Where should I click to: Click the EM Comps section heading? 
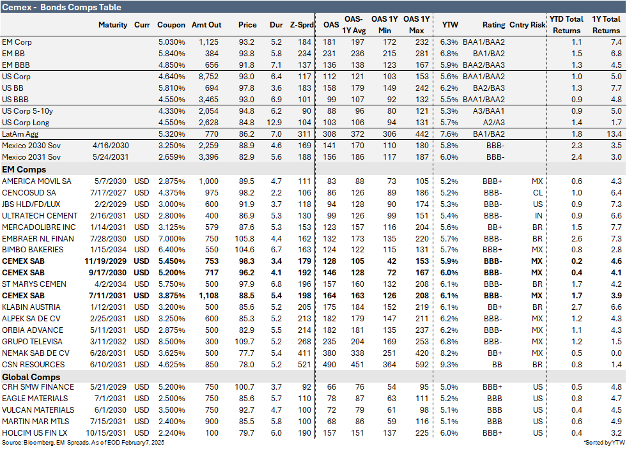point(24,169)
